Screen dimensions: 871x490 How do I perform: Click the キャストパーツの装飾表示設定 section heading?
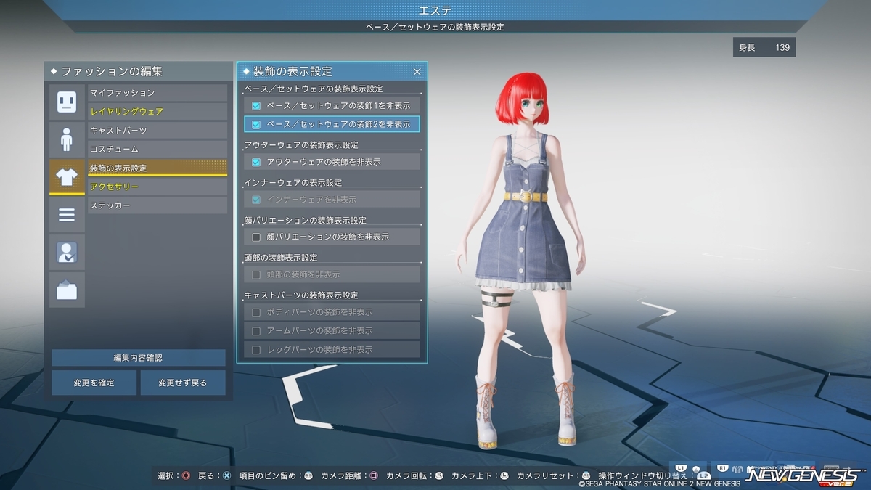click(301, 295)
